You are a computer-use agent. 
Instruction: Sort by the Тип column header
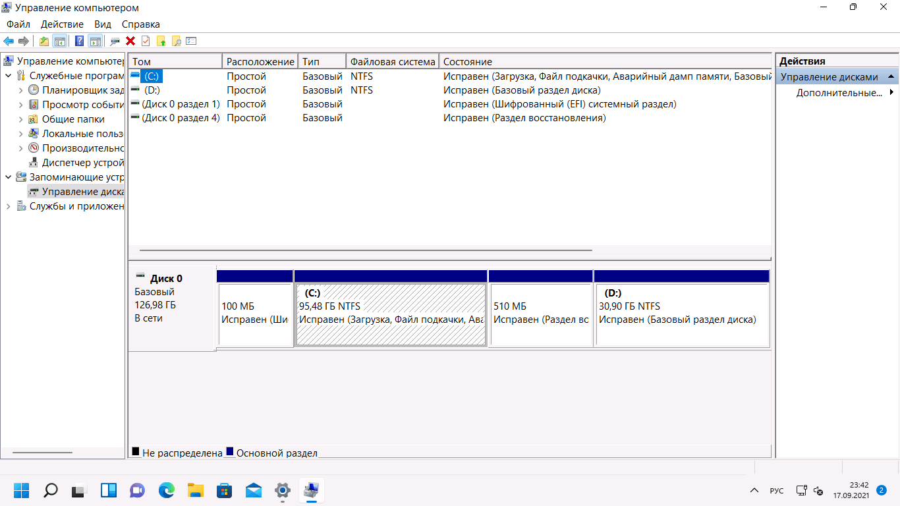tap(322, 61)
